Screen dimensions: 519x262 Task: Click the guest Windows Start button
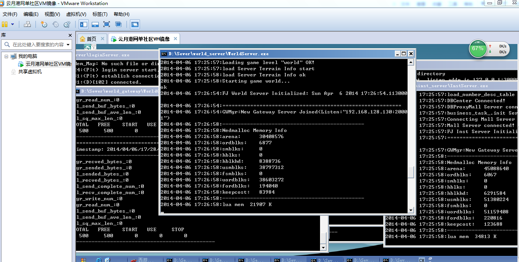click(x=83, y=260)
